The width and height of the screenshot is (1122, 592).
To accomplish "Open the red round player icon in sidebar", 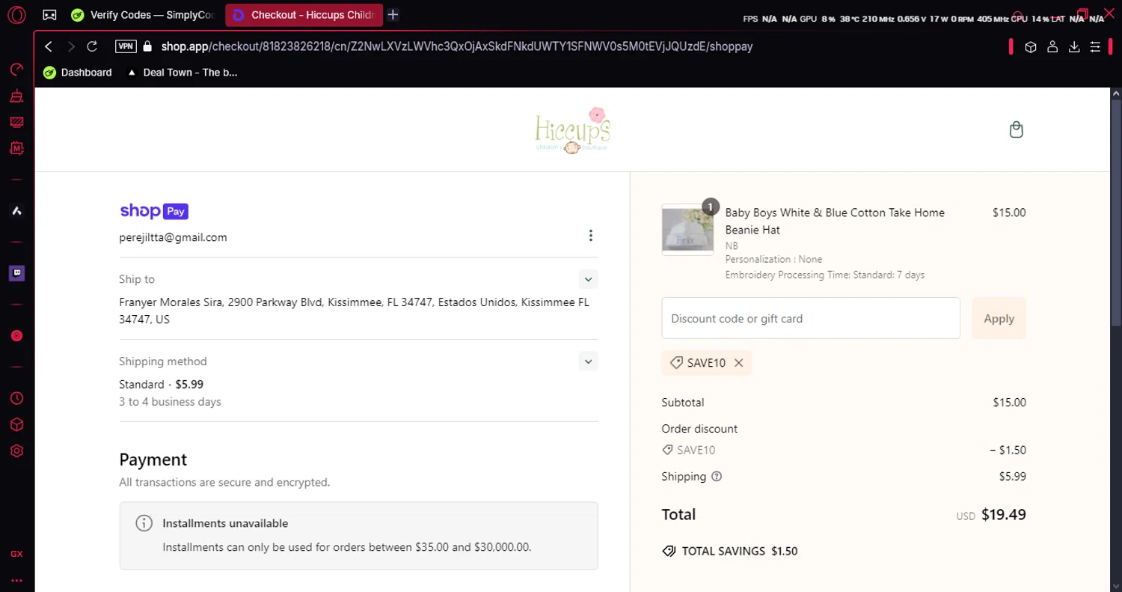I will coord(16,336).
